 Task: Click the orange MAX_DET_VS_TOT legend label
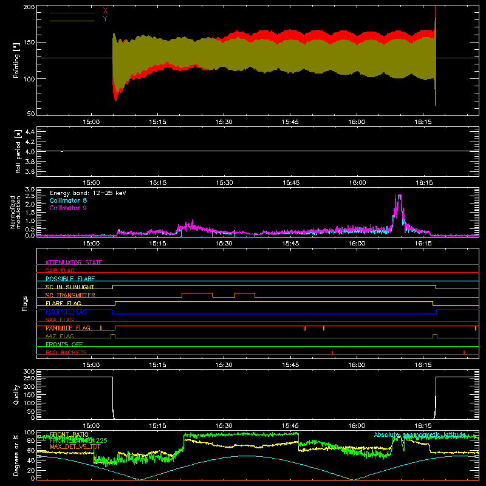[75, 447]
